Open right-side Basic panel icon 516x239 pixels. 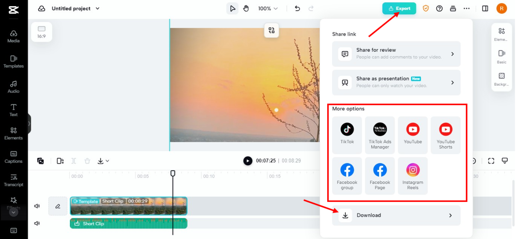(502, 56)
